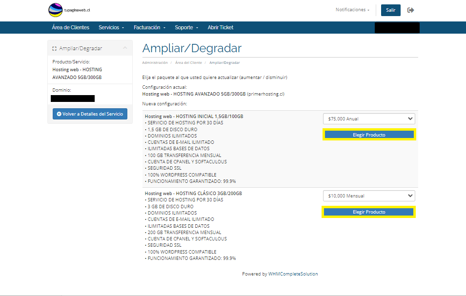This screenshot has width=466, height=296.
Task: Click the Ampliar/Degradar breadcrumb item
Action: (224, 63)
